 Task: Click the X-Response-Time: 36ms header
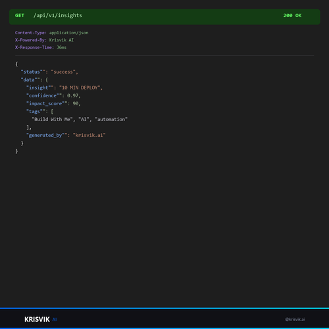pos(41,47)
